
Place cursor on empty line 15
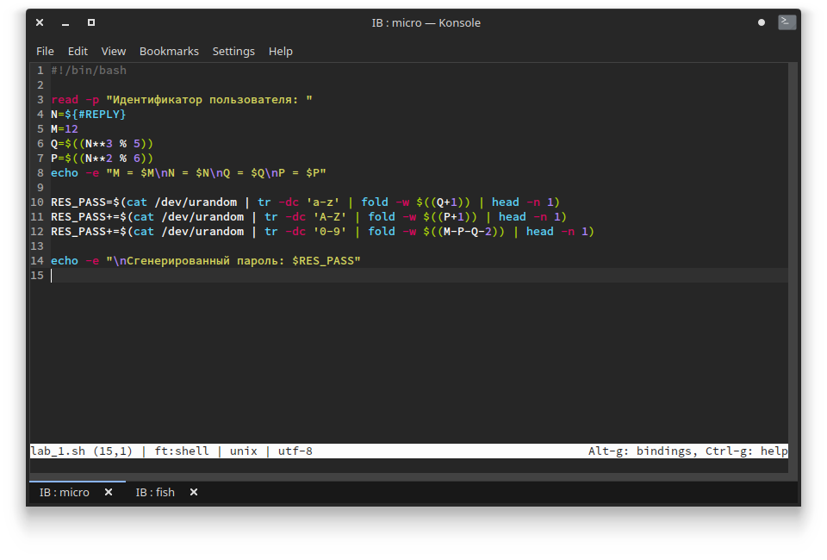tap(420, 275)
